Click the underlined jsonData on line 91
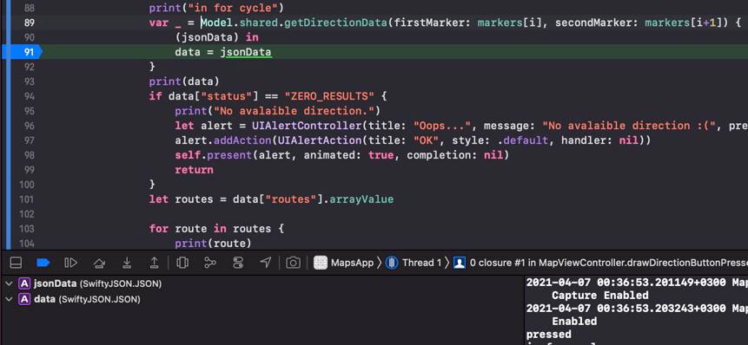 pos(246,52)
